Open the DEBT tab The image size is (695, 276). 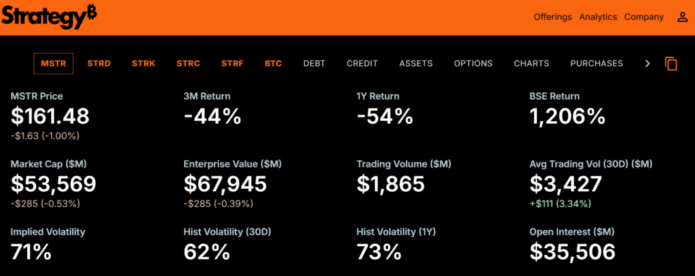coord(314,63)
